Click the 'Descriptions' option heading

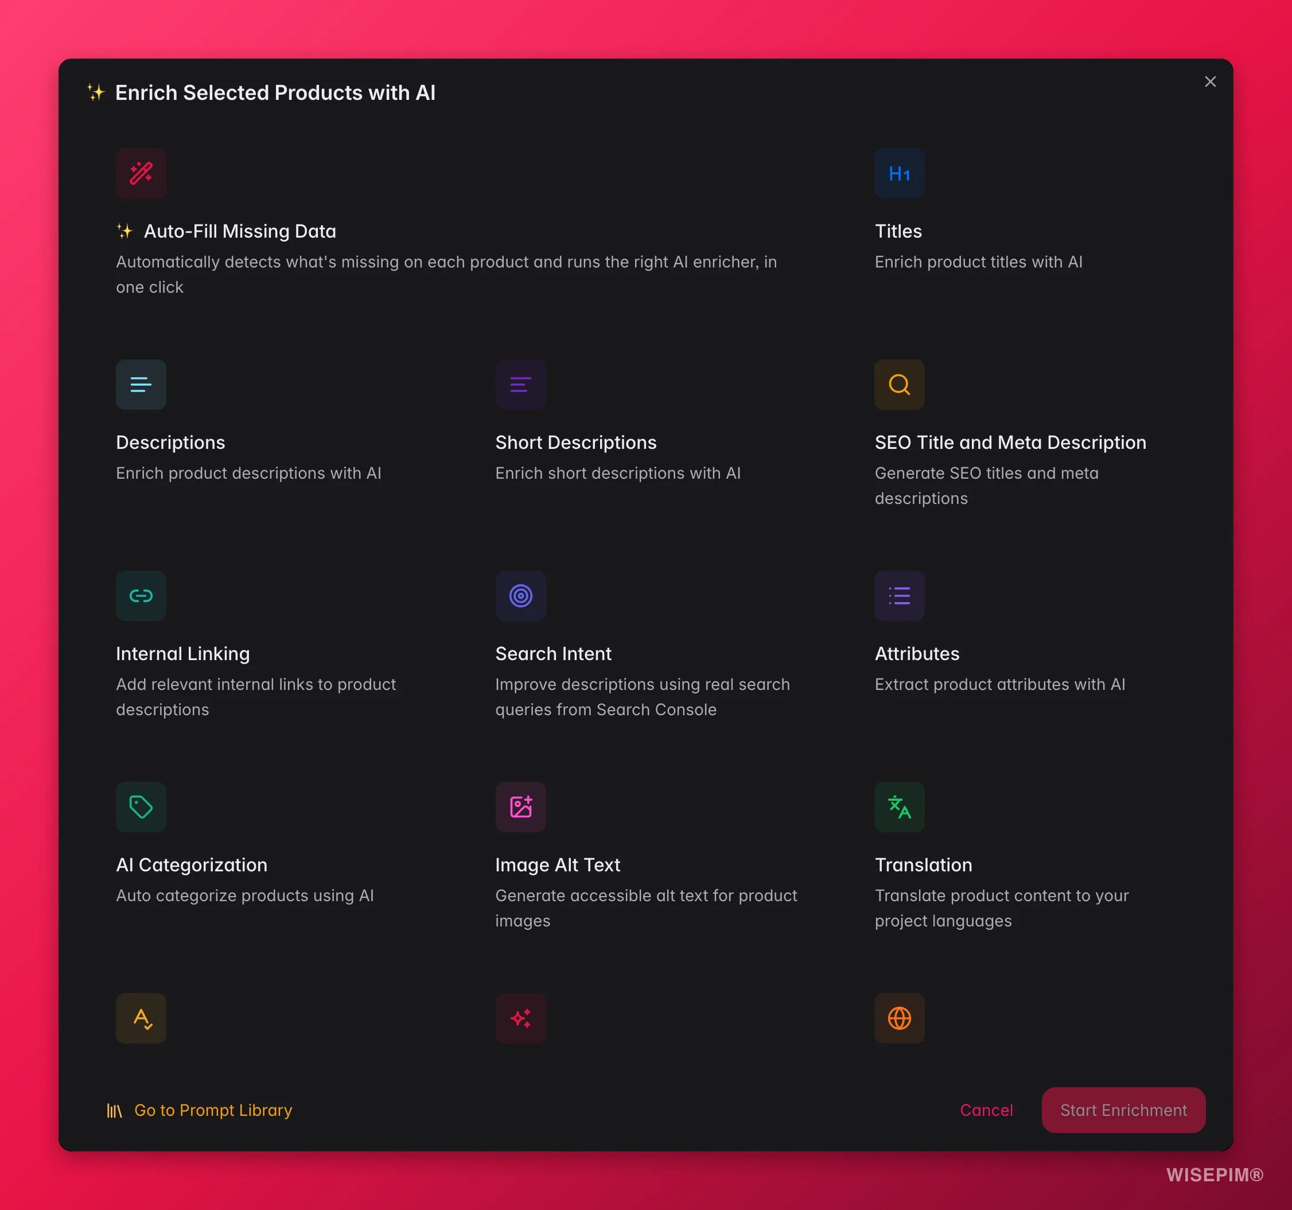(x=170, y=443)
